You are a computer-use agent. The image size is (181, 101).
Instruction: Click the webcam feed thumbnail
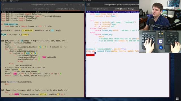(x=160, y=15)
